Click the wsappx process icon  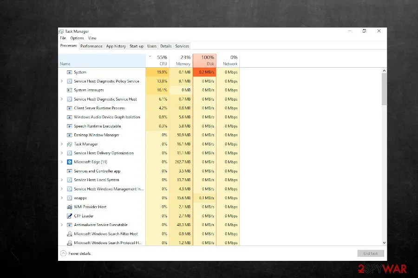[69, 198]
